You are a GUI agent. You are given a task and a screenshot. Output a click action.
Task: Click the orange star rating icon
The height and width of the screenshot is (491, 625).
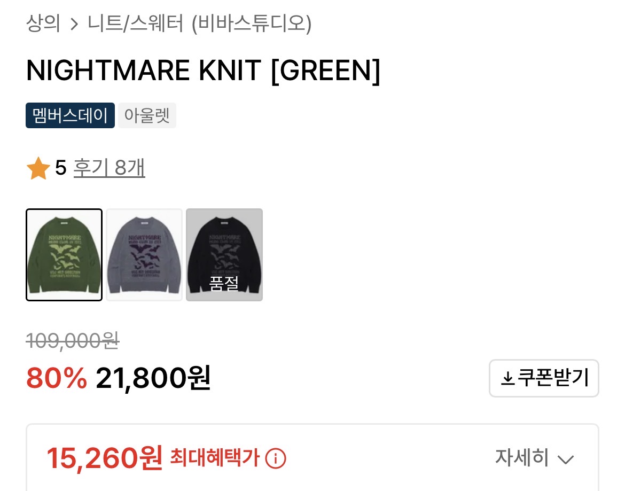click(38, 168)
